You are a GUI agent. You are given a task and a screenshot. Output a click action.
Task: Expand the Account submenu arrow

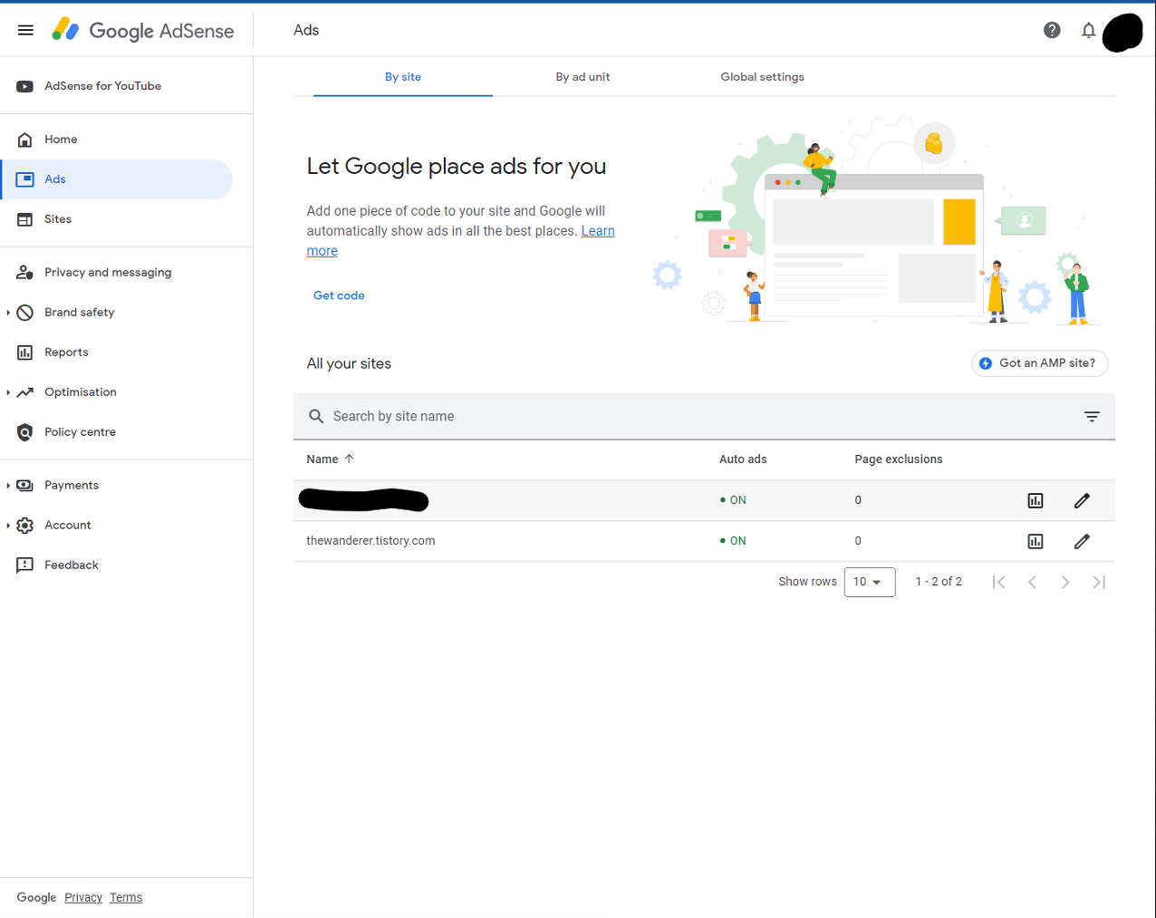[x=8, y=526]
